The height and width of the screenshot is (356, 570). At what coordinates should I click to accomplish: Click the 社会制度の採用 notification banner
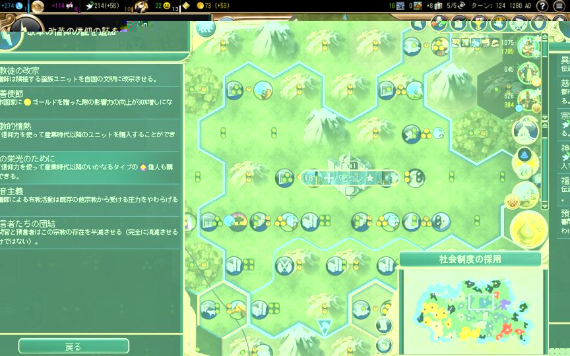(469, 259)
